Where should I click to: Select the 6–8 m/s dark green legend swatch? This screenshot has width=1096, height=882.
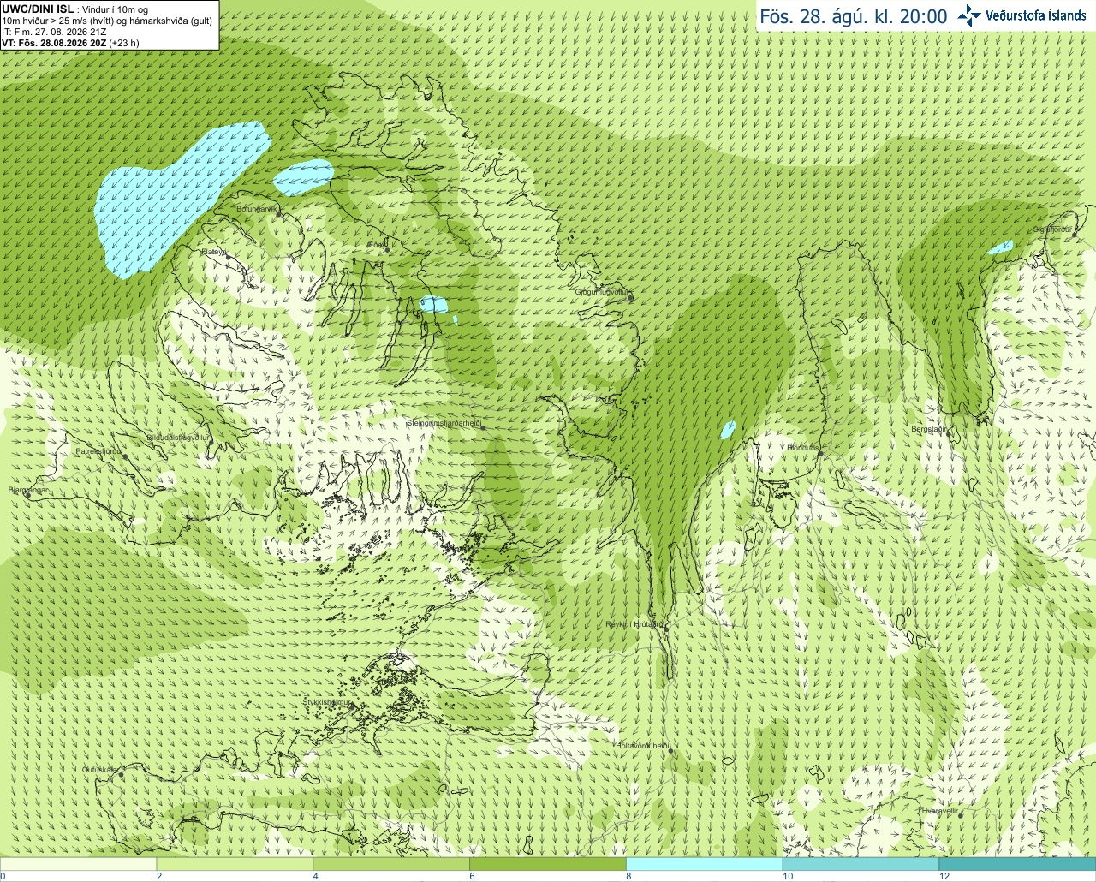[548, 864]
